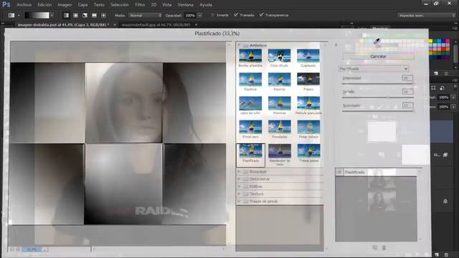The image size is (459, 258).
Task: Expand the Estilizar filter folder
Action: 239,186
